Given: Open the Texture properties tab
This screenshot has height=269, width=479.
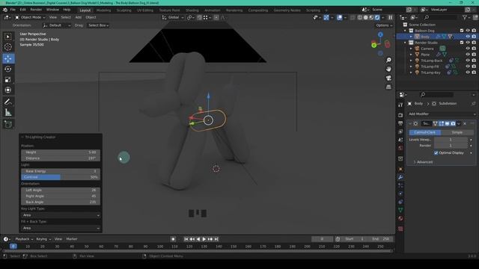Looking at the screenshot, I should pyautogui.click(x=400, y=229).
